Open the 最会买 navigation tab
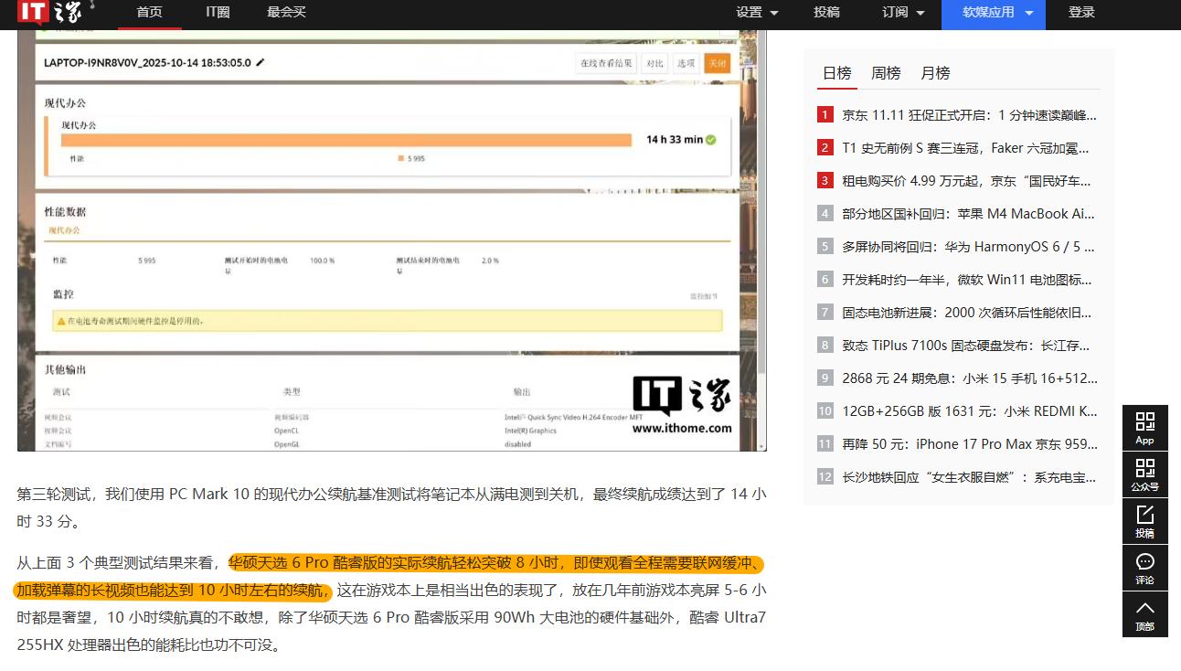This screenshot has width=1181, height=671. pyautogui.click(x=286, y=13)
